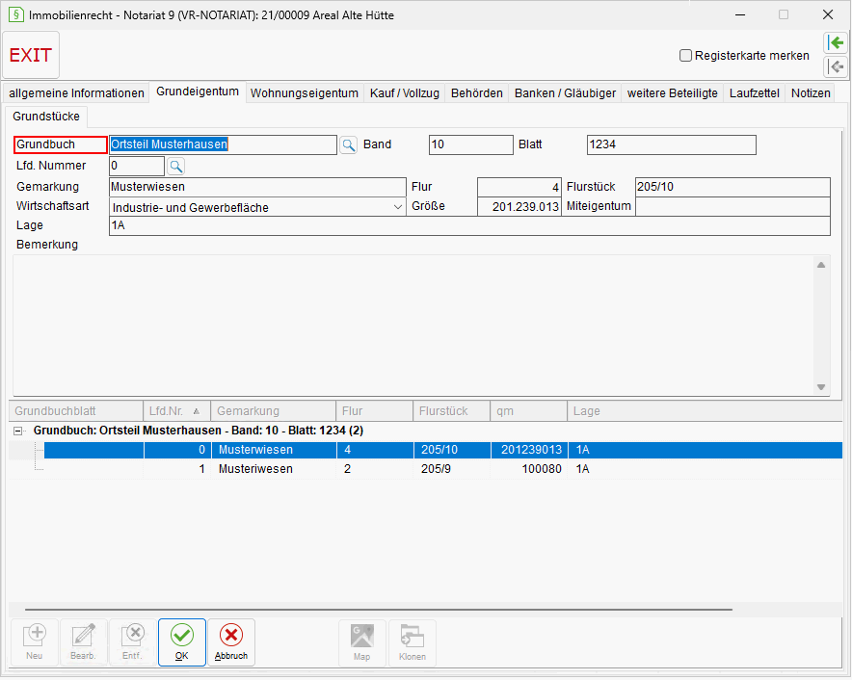Enable the Registerkarte merken checkbox
Screen dimensions: 852x680
(x=685, y=56)
